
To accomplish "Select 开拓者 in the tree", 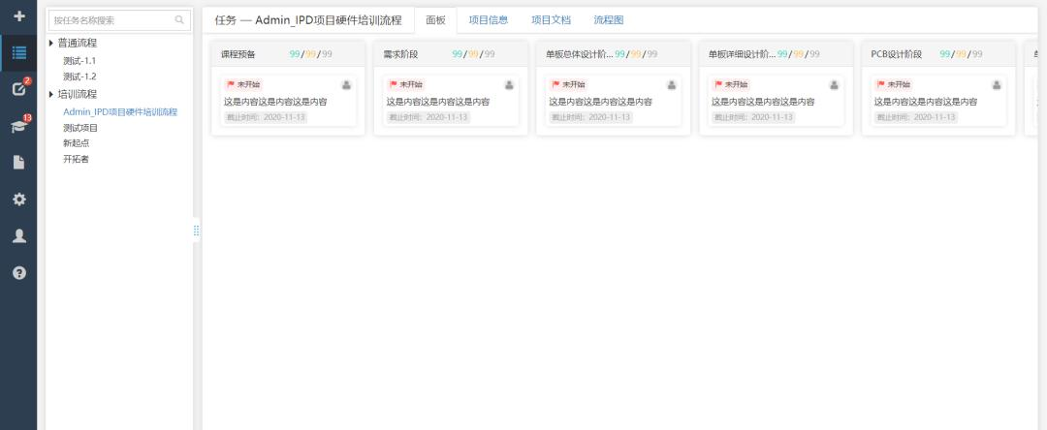I will coord(77,160).
